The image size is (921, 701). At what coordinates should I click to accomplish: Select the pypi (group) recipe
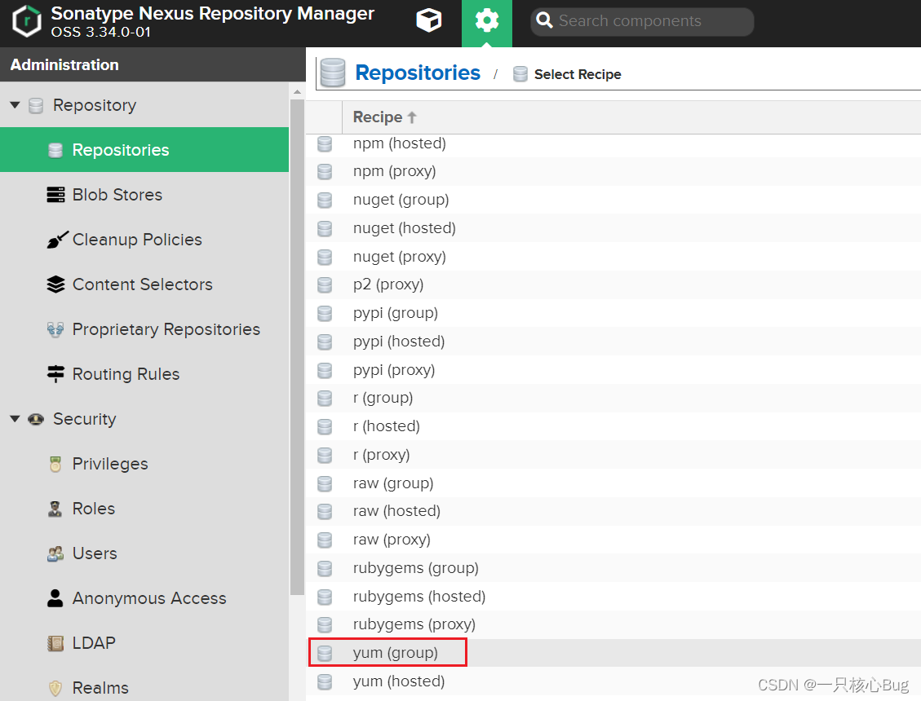click(613, 313)
